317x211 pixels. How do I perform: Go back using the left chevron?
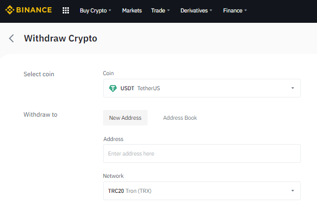(11, 38)
